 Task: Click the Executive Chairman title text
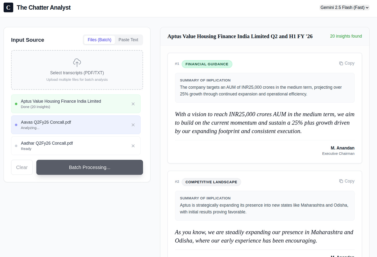338,154
